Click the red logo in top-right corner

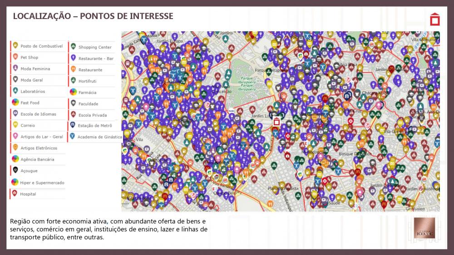point(434,20)
